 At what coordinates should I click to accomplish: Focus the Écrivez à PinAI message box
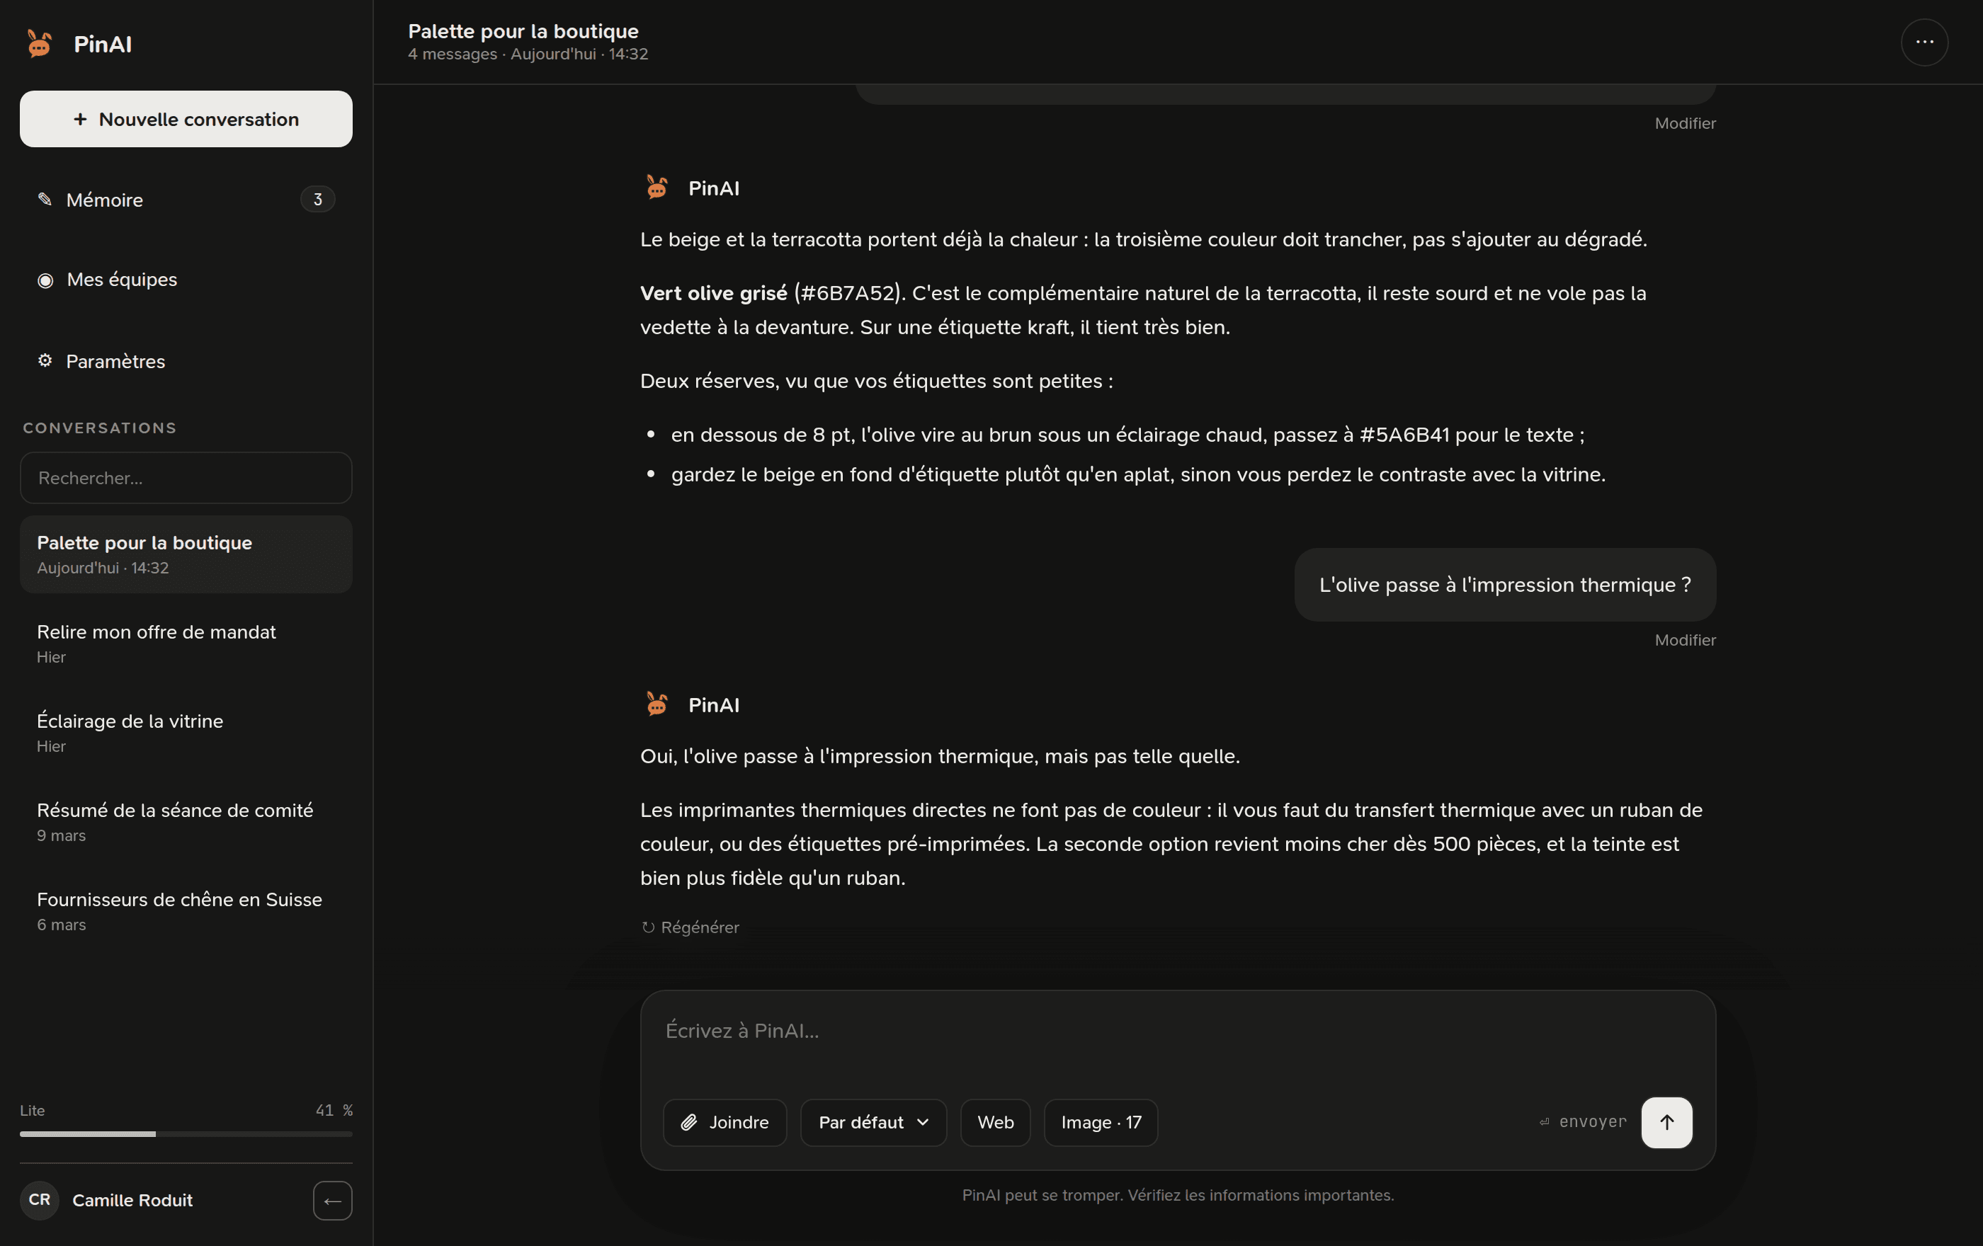pos(1178,1031)
